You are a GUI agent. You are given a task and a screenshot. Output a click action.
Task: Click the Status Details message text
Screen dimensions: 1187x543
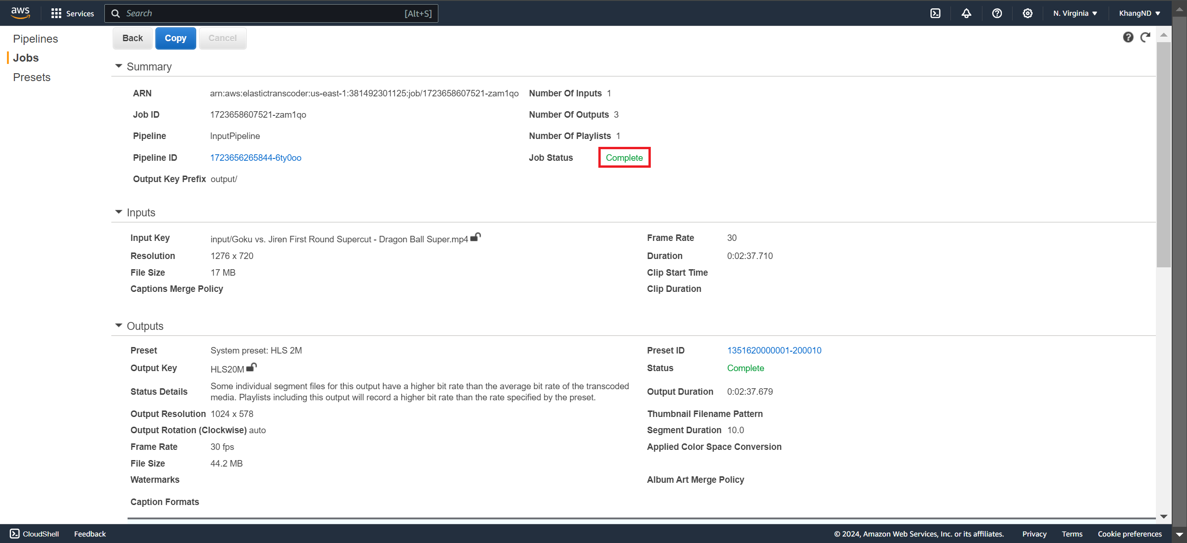420,391
